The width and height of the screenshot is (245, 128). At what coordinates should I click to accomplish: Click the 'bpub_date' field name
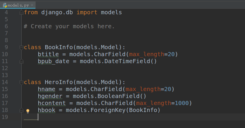[x=54, y=61]
